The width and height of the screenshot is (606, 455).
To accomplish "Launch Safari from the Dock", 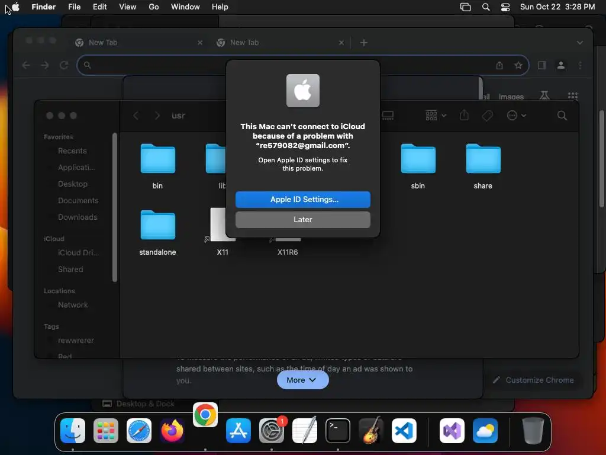I will point(138,431).
